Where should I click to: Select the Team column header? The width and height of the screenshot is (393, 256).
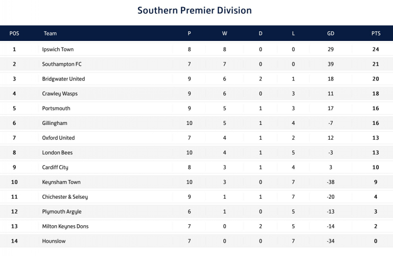50,33
